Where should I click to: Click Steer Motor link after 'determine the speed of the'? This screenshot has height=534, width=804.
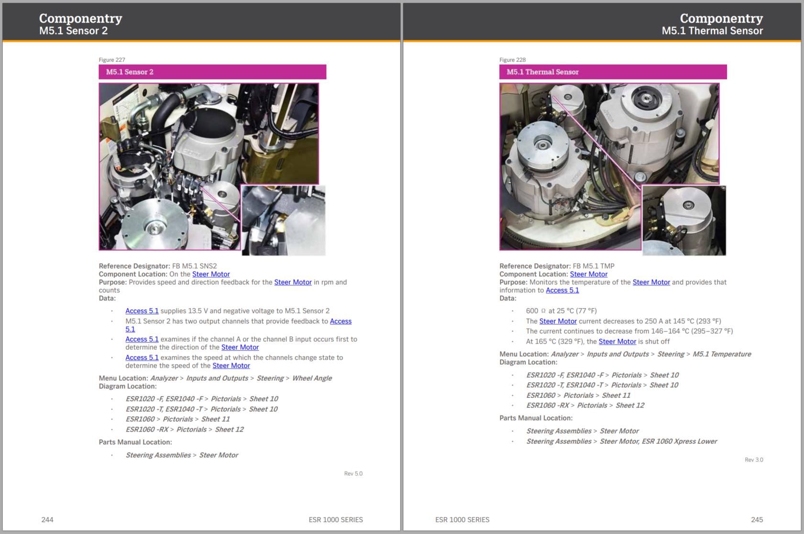coord(231,366)
